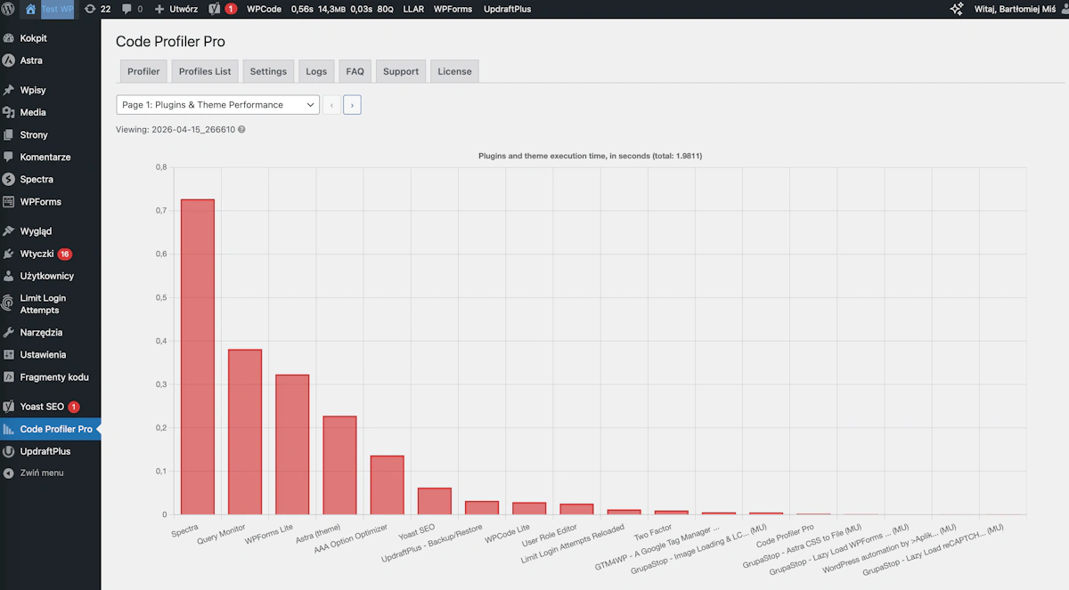Click previous page arrow button

coord(331,105)
